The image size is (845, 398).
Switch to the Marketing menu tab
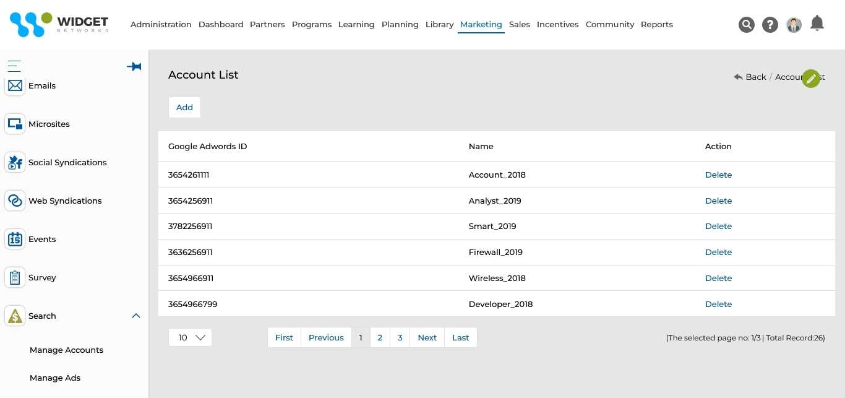tap(481, 24)
